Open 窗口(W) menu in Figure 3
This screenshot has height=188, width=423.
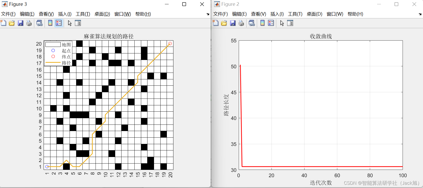123,14
